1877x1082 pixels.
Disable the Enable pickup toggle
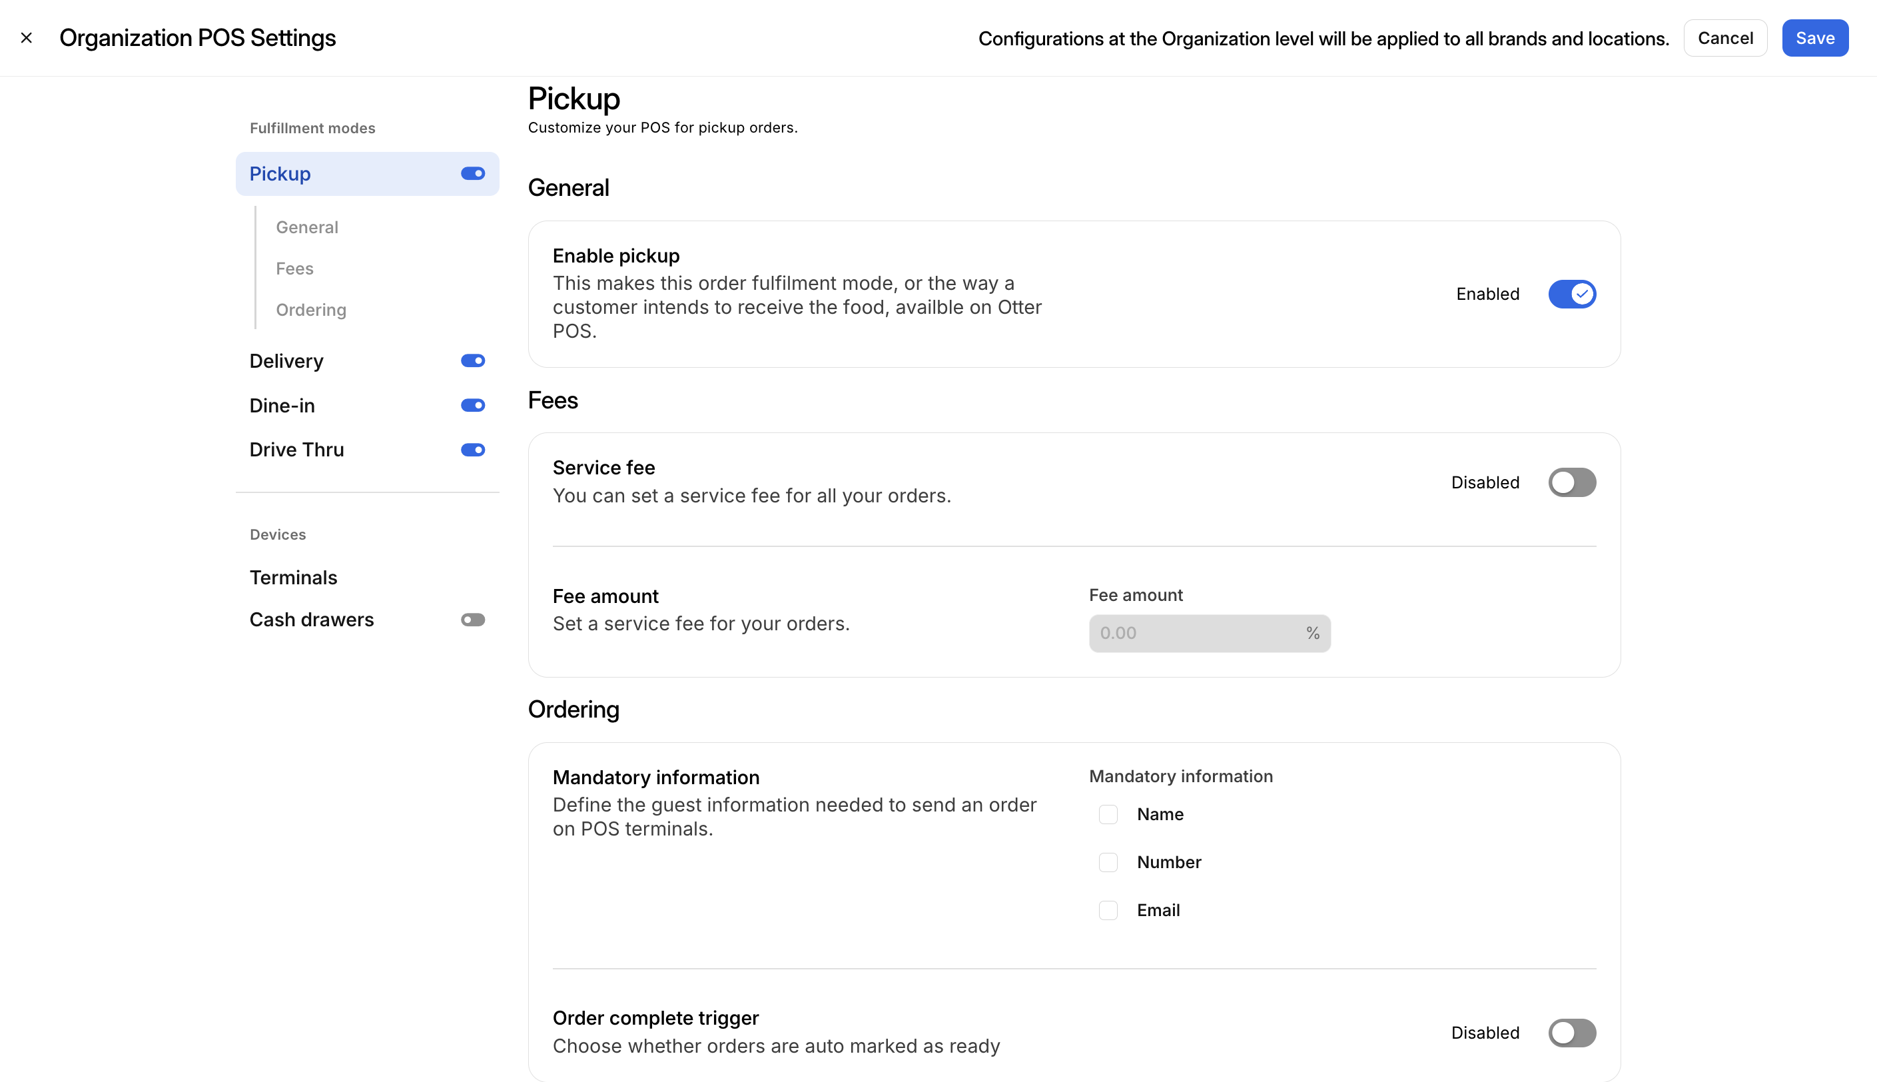coord(1572,294)
